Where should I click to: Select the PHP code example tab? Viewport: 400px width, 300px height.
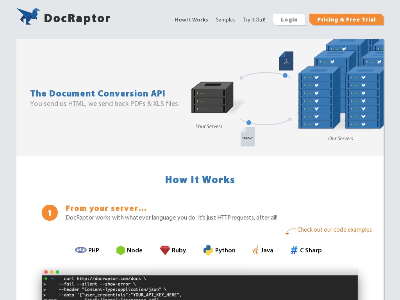click(87, 250)
